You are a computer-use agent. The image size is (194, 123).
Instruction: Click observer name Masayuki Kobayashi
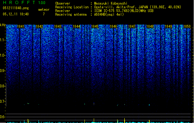111,3
